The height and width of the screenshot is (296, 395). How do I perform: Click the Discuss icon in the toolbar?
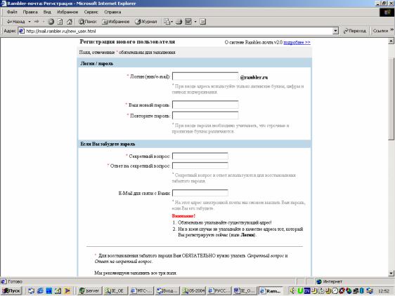coord(203,22)
